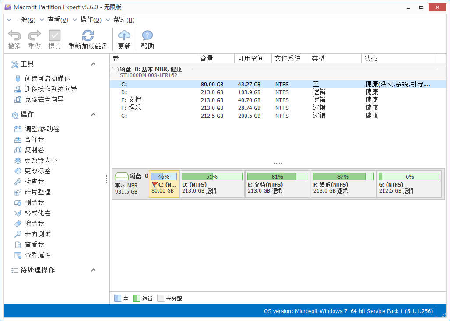Reload disks via 重新加载磁盘 icon
The image size is (450, 321).
88,35
